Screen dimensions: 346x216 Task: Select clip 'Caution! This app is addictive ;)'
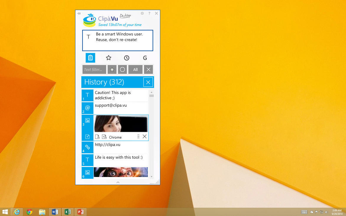coord(121,95)
